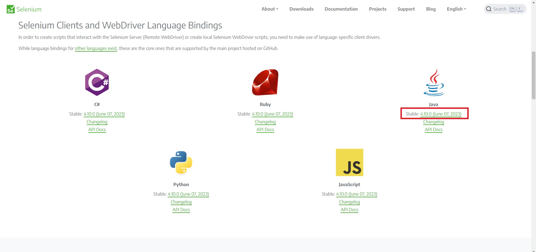Click Python stable version 4.10.0 link
The height and width of the screenshot is (252, 536).
click(x=188, y=194)
